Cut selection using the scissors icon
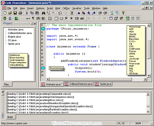 tap(27, 13)
